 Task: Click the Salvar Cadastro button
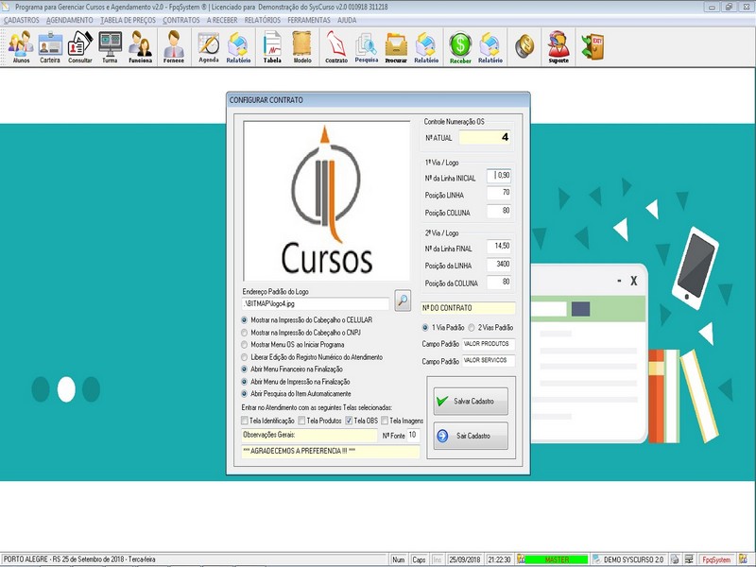pyautogui.click(x=471, y=401)
